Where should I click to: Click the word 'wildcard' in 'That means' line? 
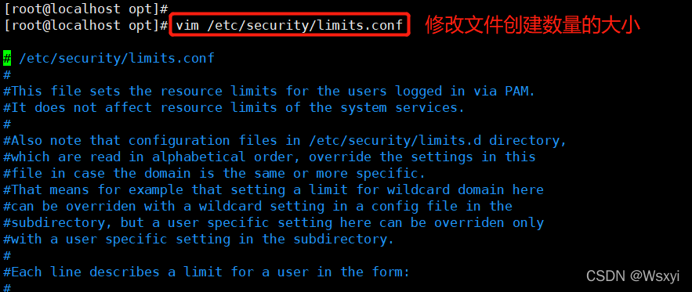(x=418, y=189)
